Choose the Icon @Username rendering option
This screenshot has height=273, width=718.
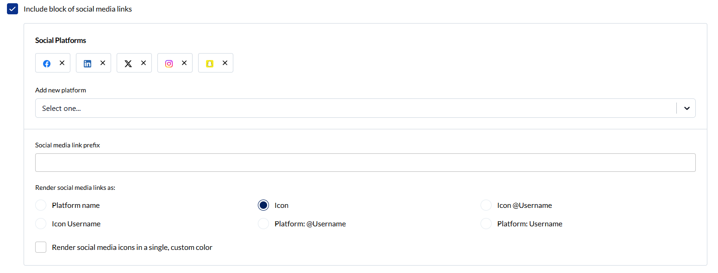tap(486, 205)
